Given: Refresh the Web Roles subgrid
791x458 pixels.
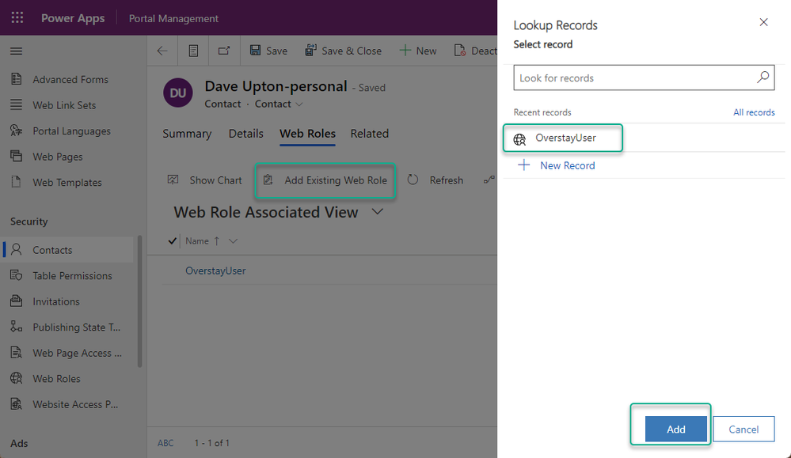Looking at the screenshot, I should (x=435, y=180).
